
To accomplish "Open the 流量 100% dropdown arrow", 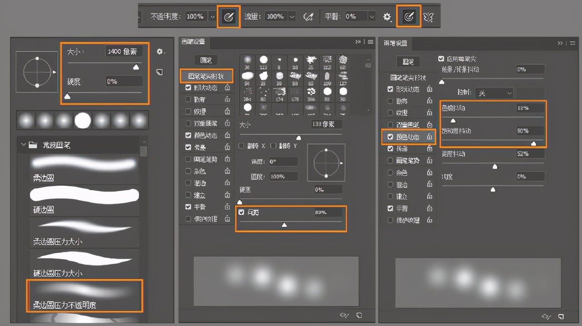I will click(x=292, y=17).
